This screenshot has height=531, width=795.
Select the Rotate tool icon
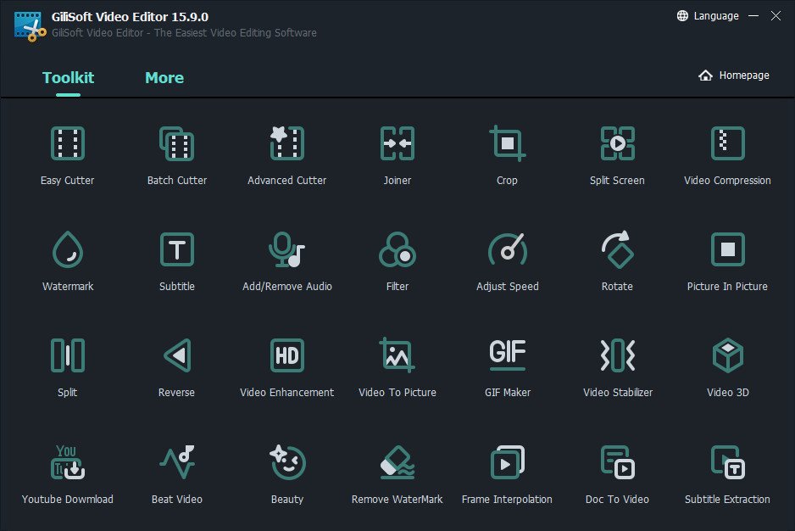[x=617, y=249]
